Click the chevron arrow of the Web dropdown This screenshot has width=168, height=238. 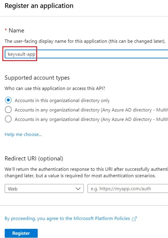pos(78,189)
